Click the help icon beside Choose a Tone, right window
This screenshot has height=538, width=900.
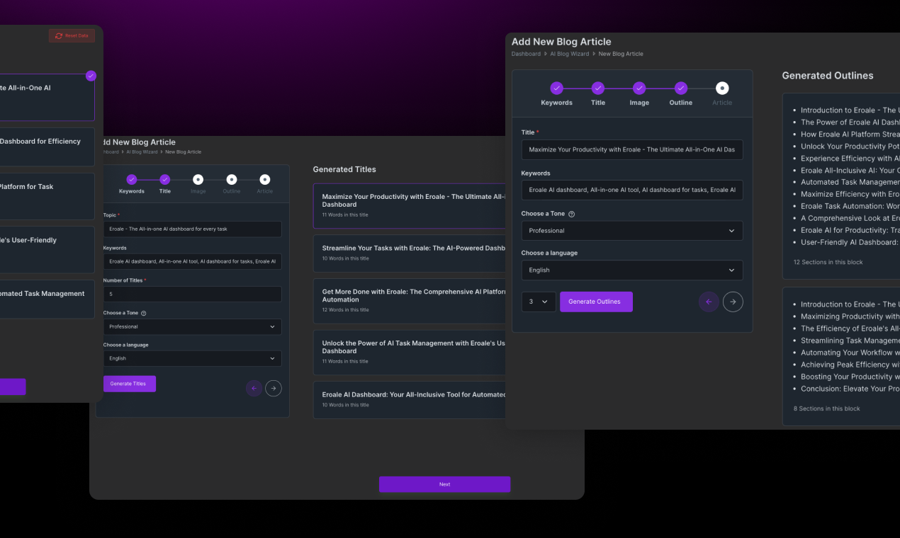point(572,214)
